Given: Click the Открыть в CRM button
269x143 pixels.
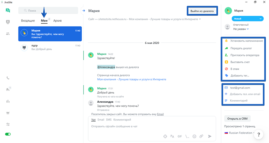Looking at the screenshot, I should tap(237, 118).
